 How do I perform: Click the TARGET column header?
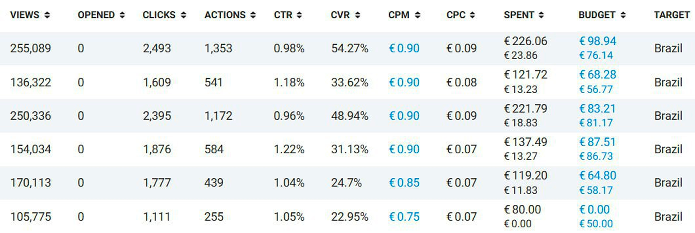(x=671, y=15)
